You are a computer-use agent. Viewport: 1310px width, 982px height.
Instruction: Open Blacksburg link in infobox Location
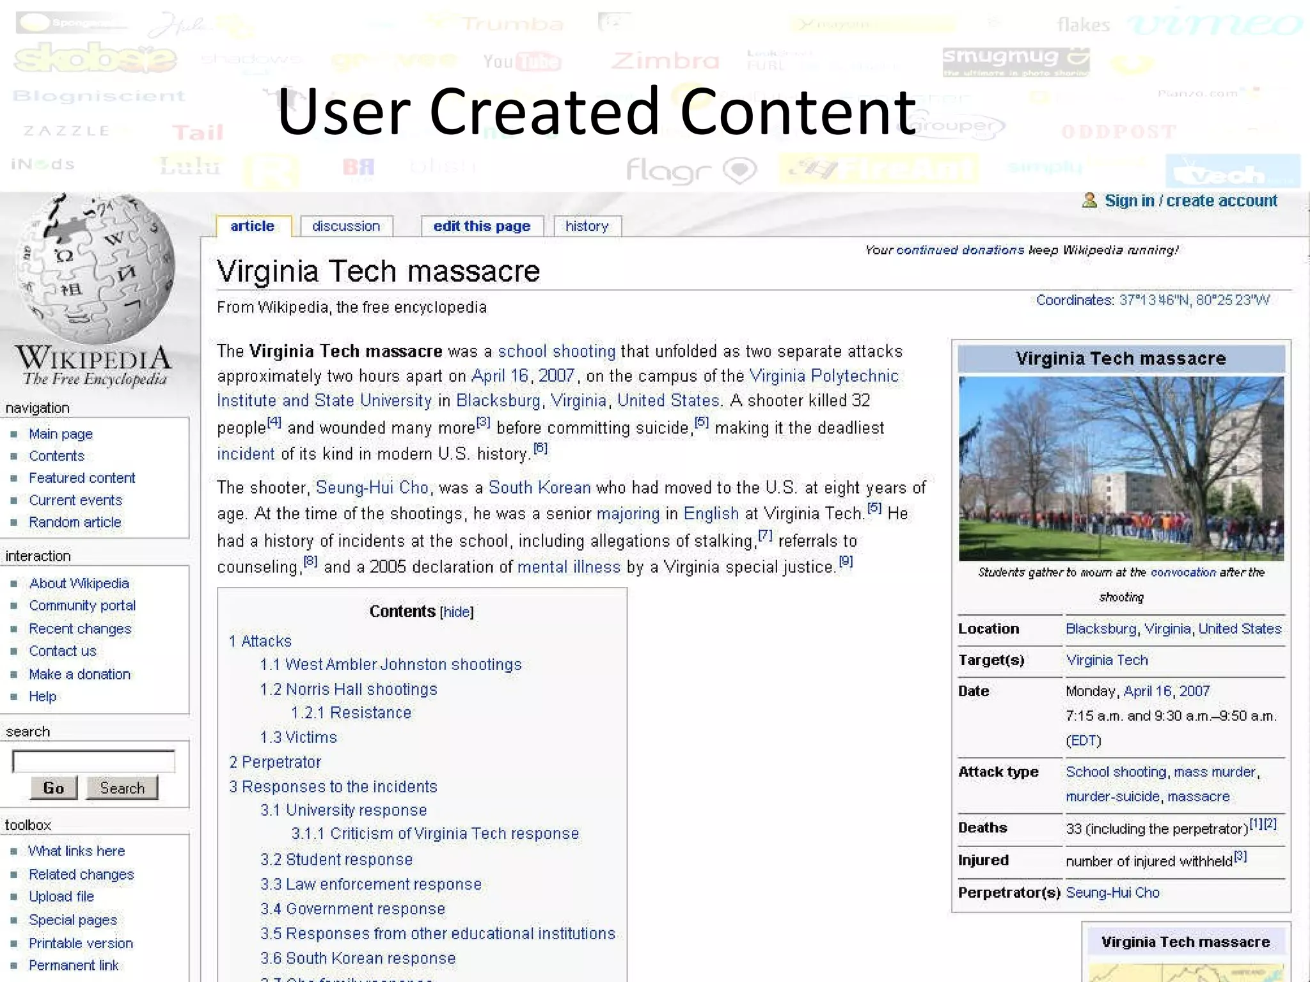coord(1100,629)
